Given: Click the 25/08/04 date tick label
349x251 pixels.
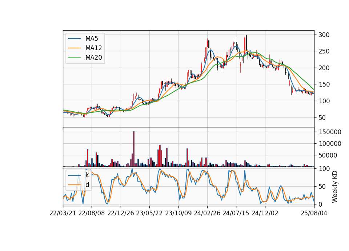Looking at the screenshot, I should coord(314,213).
